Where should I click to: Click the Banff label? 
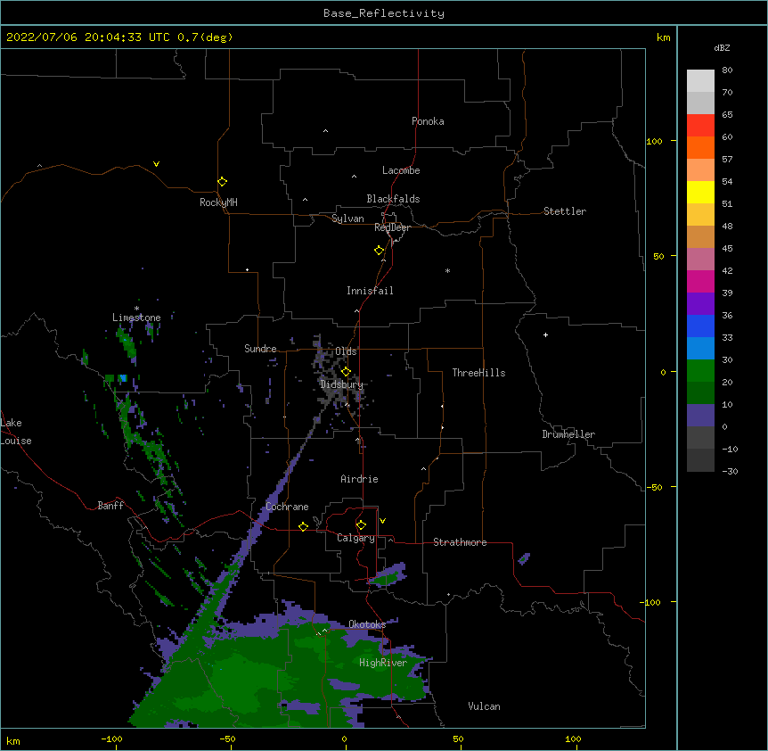click(110, 506)
